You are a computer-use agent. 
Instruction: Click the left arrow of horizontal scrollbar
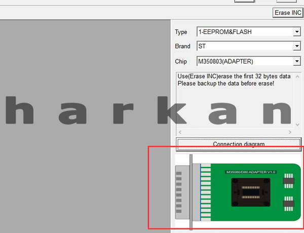[180, 132]
